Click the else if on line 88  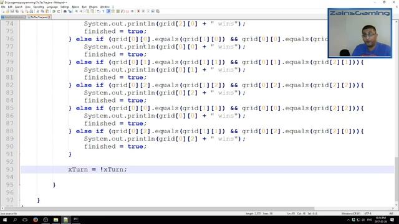coord(90,131)
